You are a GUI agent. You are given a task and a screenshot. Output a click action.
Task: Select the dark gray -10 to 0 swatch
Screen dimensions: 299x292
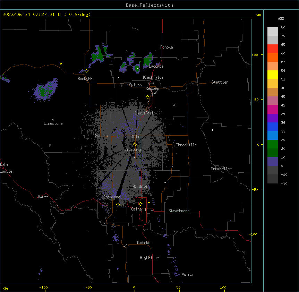pyautogui.click(x=273, y=170)
